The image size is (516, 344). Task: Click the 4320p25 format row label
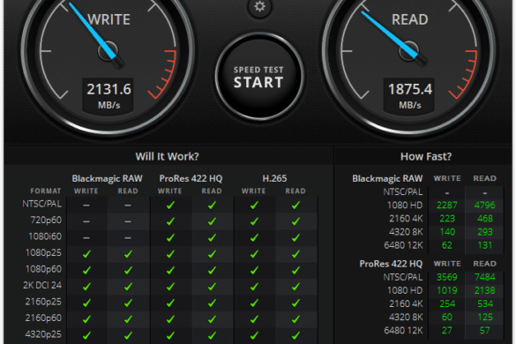(x=43, y=334)
